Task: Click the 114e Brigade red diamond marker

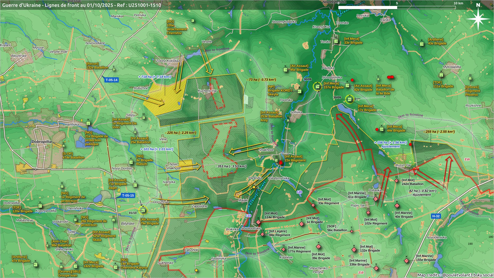Action: (x=258, y=222)
